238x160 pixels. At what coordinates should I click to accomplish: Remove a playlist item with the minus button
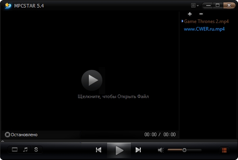[201, 14]
